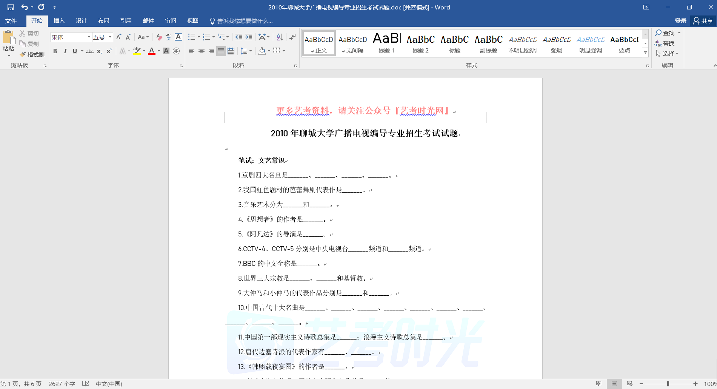Click the center align icon

click(202, 51)
